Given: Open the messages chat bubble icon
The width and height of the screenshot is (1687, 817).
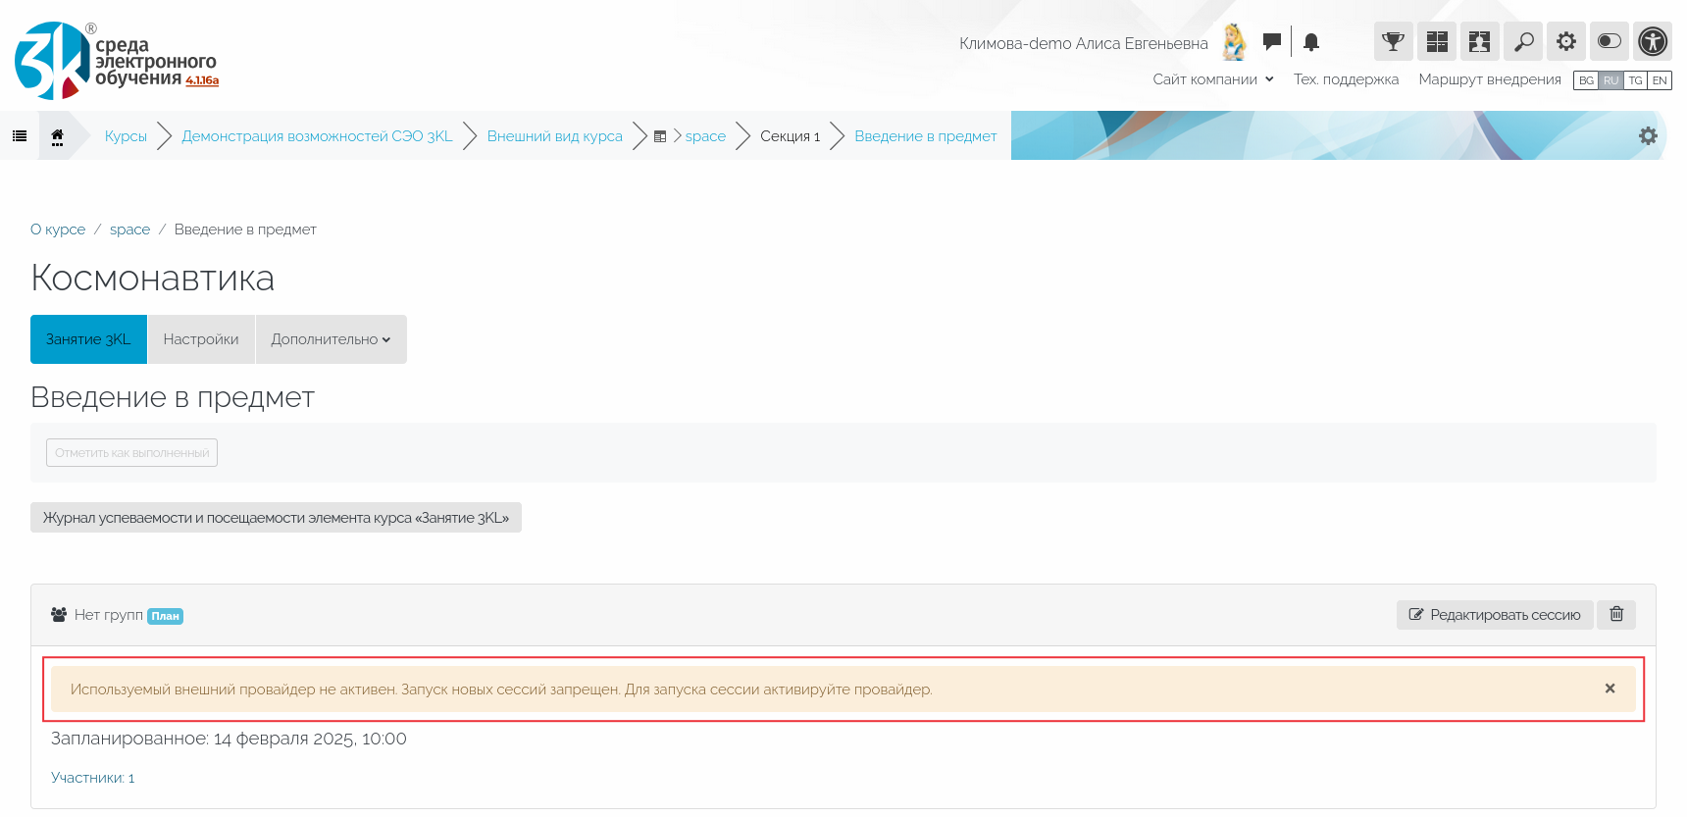Looking at the screenshot, I should coord(1272,41).
